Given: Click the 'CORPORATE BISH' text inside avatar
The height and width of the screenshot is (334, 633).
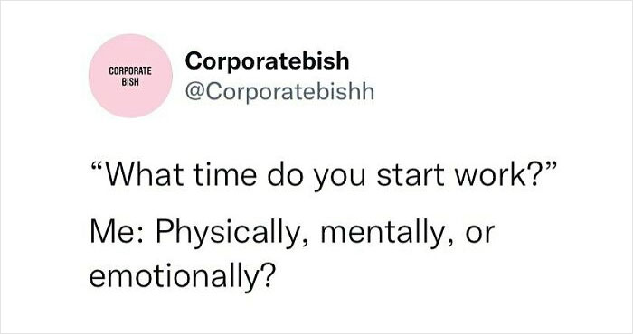Looking at the screenshot, I should coord(130,76).
